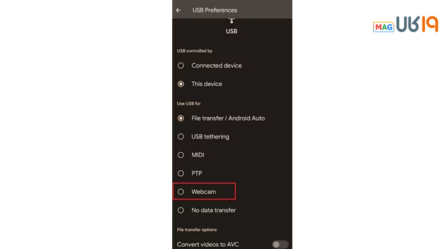
Task: Choose the No data transfer option
Action: (181, 210)
